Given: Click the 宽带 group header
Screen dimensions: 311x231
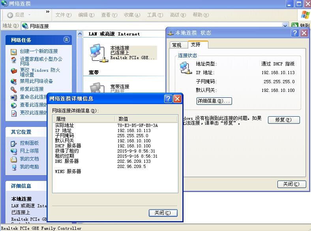Looking at the screenshot, I should click(94, 73).
